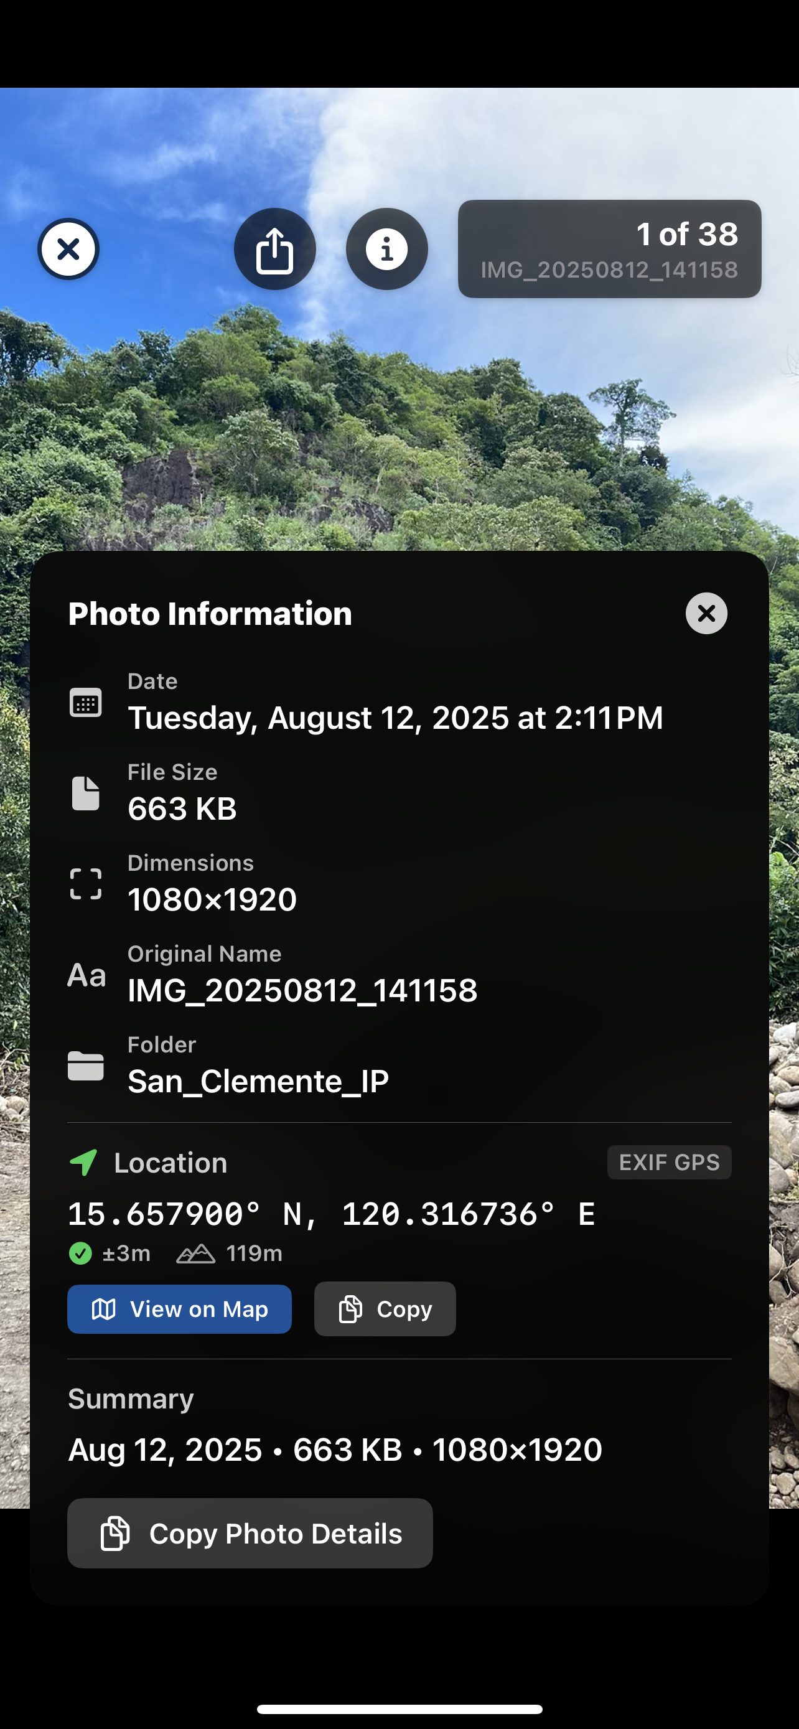The image size is (799, 1729).
Task: Tap the 1 of 38 photo counter
Action: click(x=609, y=249)
